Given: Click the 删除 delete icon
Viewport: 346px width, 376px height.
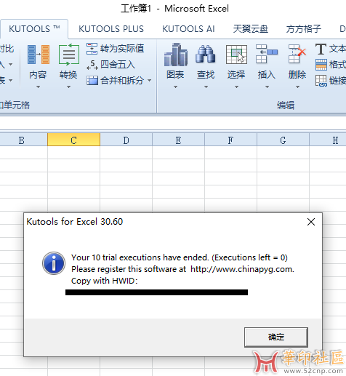Looking at the screenshot, I should pyautogui.click(x=297, y=54).
